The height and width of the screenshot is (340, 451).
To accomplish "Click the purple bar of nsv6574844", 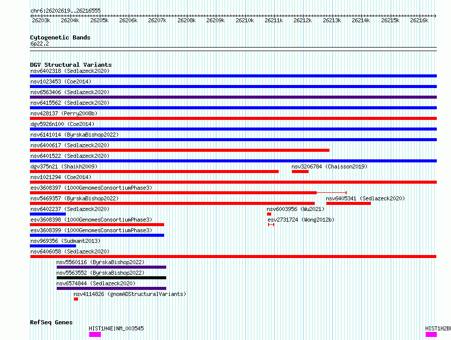I will click(111, 288).
